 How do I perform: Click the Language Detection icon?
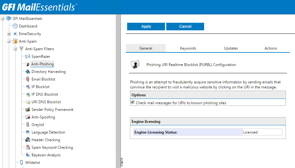point(28,132)
